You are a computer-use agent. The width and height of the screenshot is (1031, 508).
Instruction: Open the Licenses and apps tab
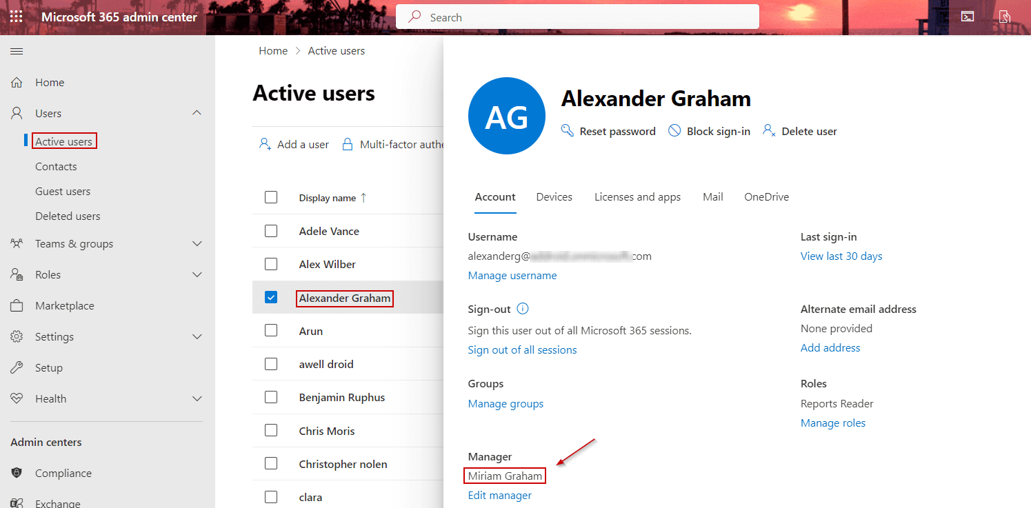tap(637, 196)
